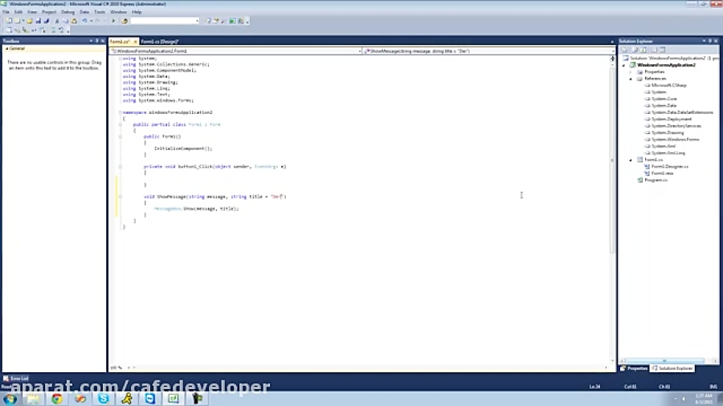This screenshot has height=406, width=723.
Task: Click the Windows Start button
Action: tap(10, 399)
